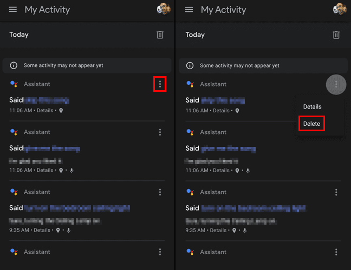The height and width of the screenshot is (270, 351).
Task: Tap microphone icon on second left 11:06 AM entry
Action: coord(71,171)
